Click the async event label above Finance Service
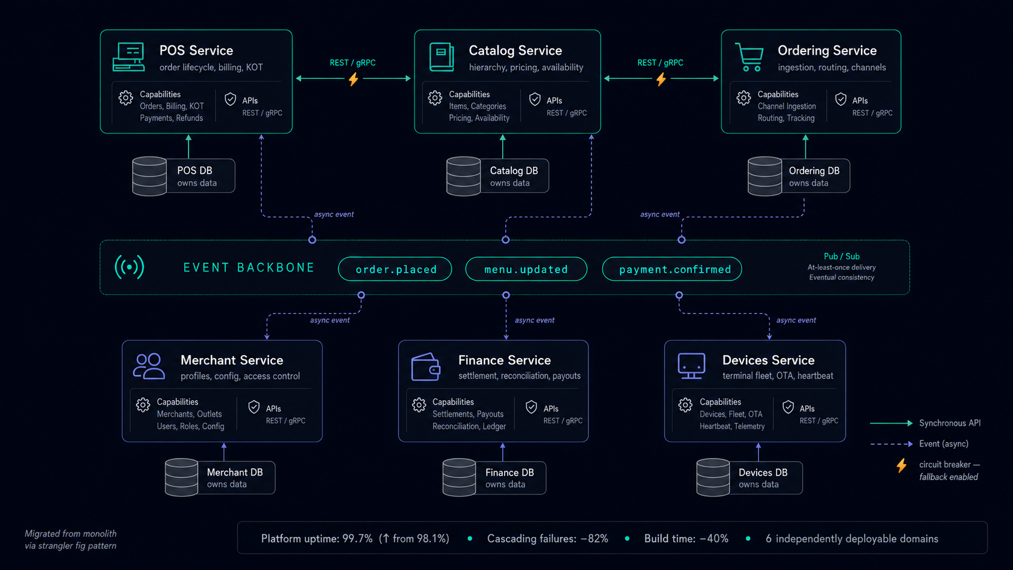This screenshot has width=1013, height=570. tap(534, 320)
